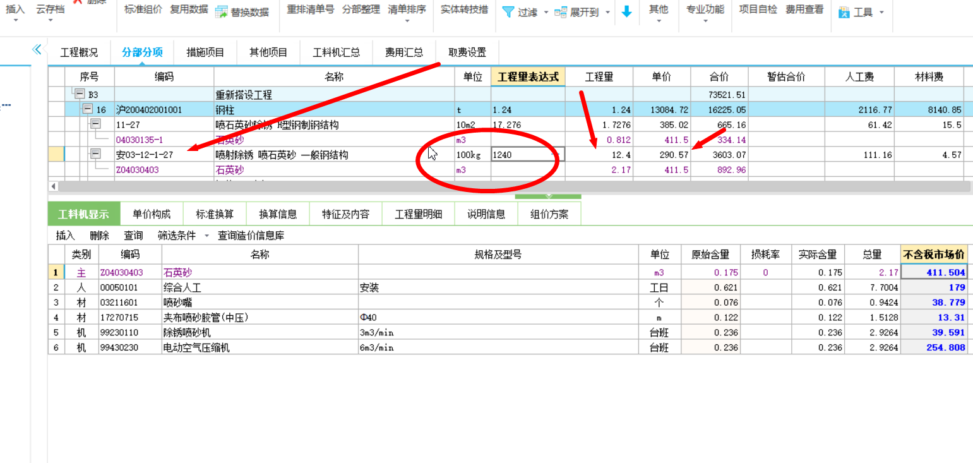Viewport: 973px width, 463px height.
Task: Click the market price cell 411.504
Action: (x=934, y=272)
